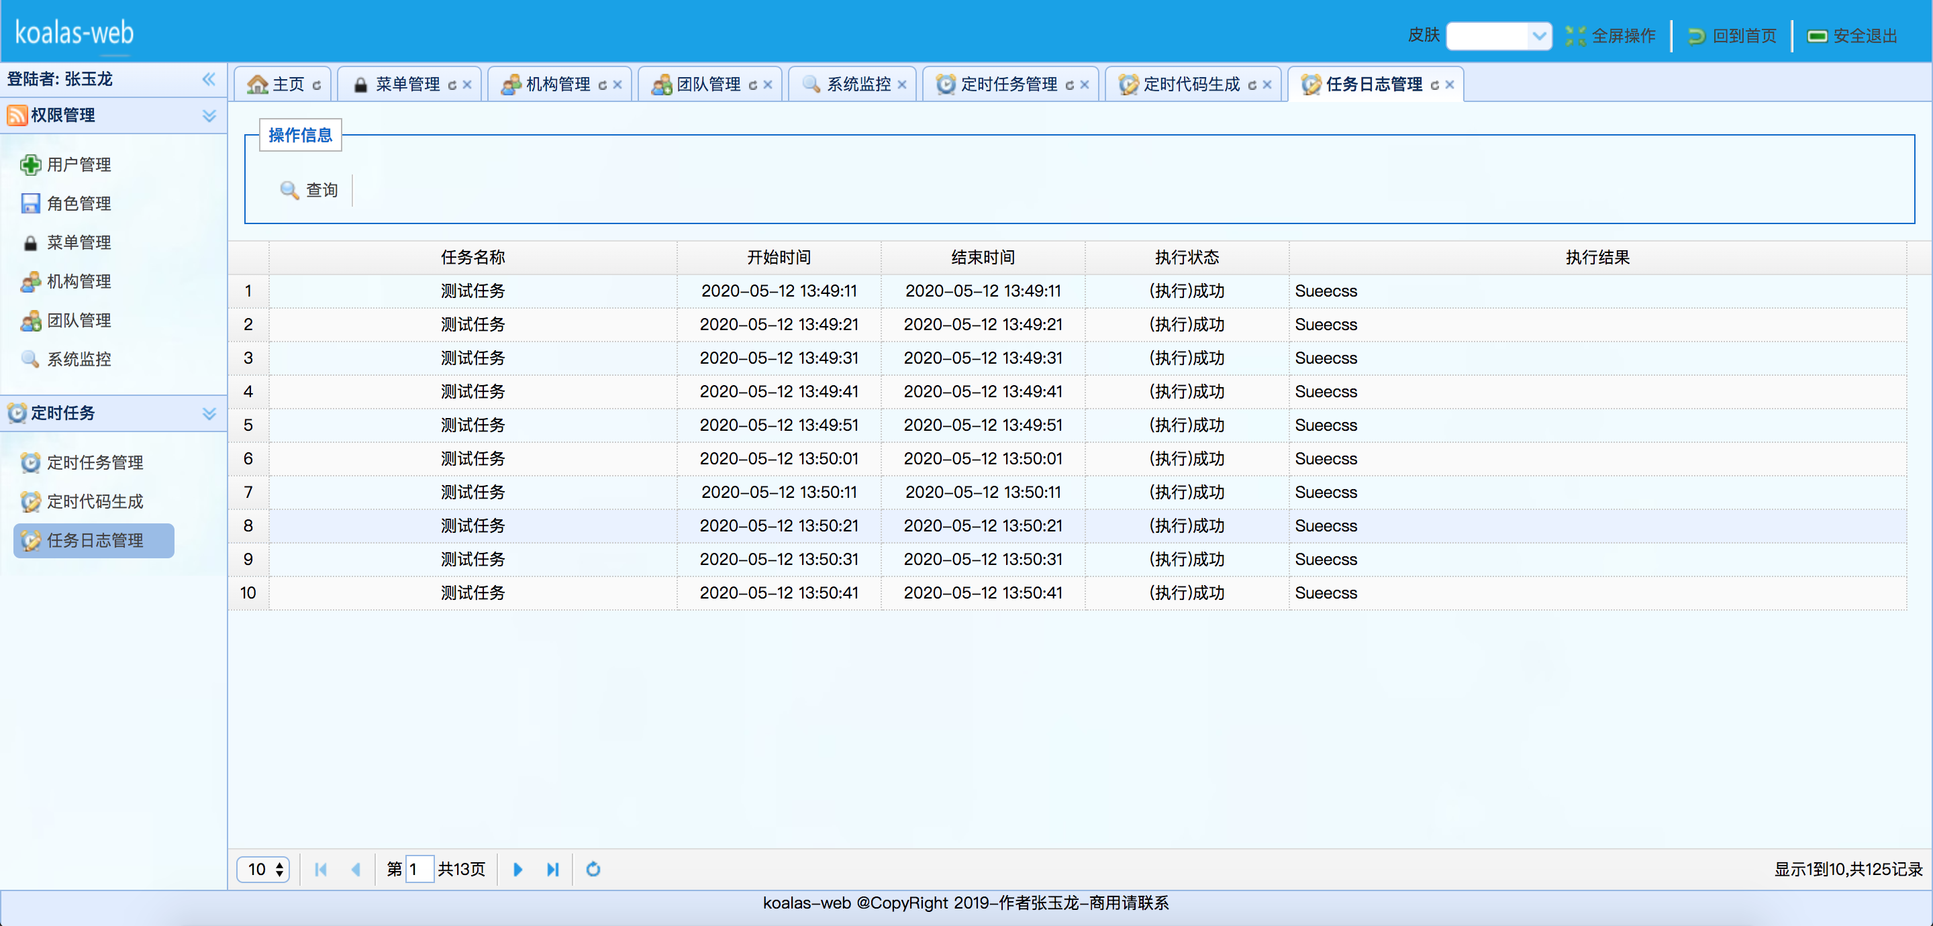
Task: Close the 任务日志管理 tab
Action: 1450,85
